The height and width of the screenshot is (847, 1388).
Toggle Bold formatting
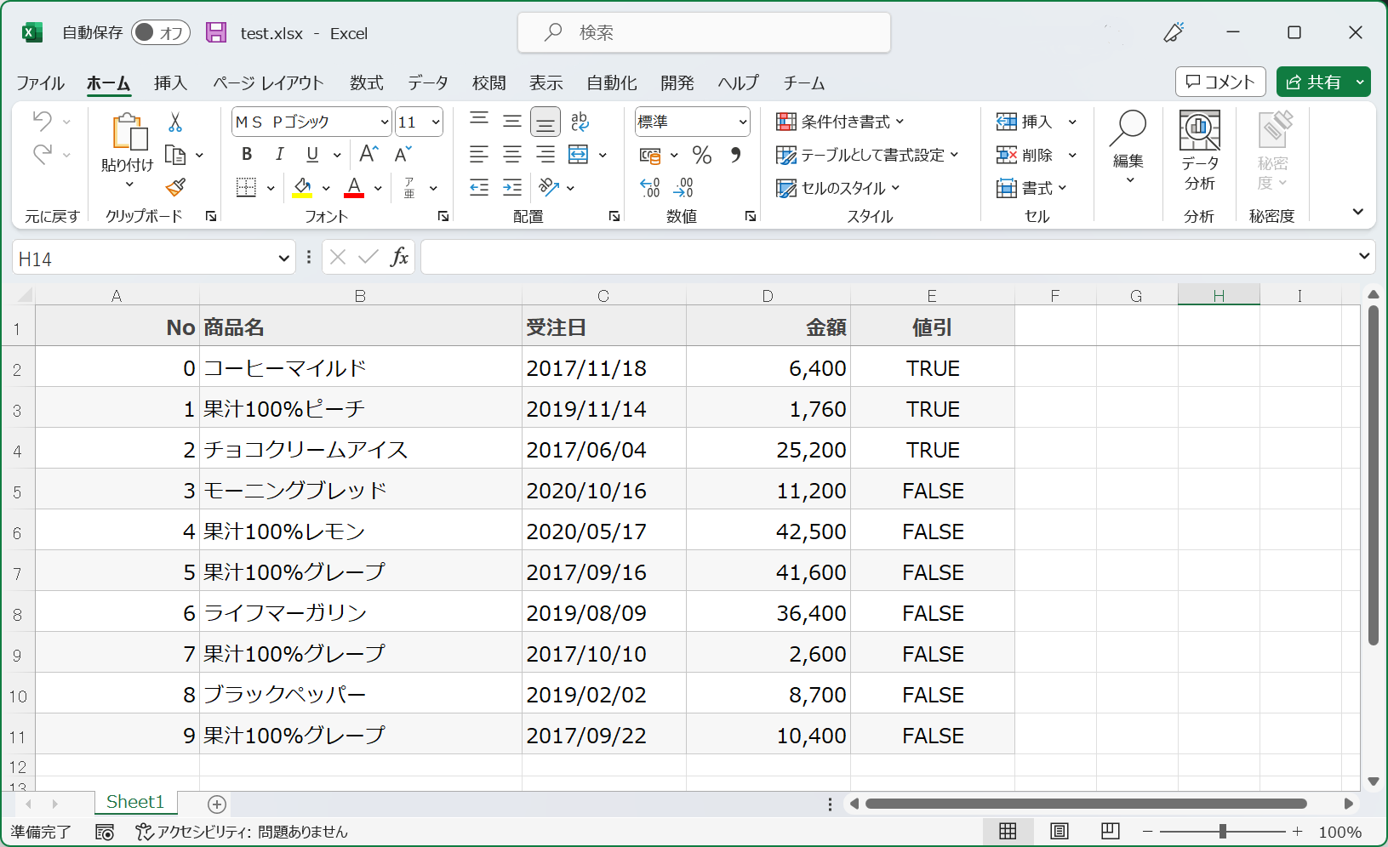tap(247, 154)
